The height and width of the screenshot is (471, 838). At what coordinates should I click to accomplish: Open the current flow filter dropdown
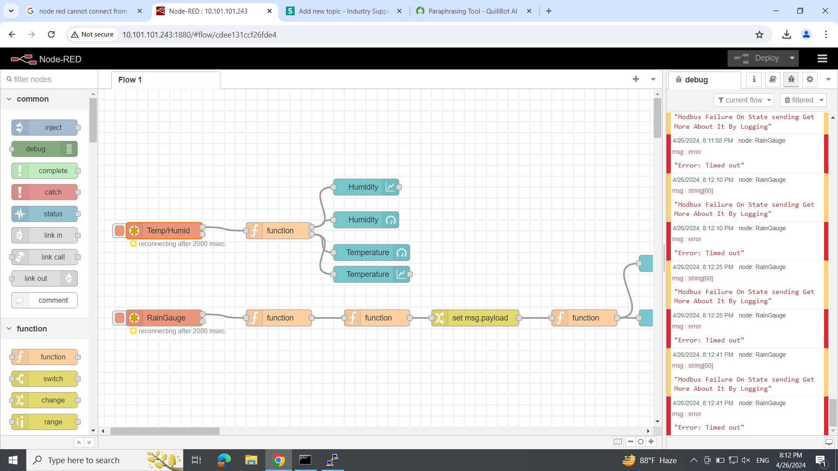[x=744, y=100]
